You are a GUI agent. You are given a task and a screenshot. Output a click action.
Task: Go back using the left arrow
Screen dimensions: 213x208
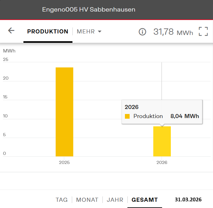pos(11,31)
